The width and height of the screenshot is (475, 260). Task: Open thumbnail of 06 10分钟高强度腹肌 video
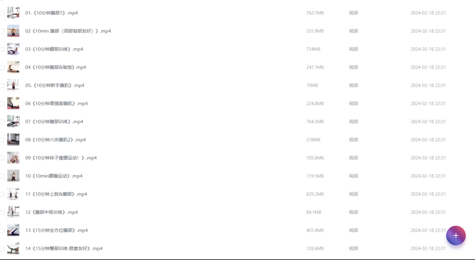pos(13,103)
